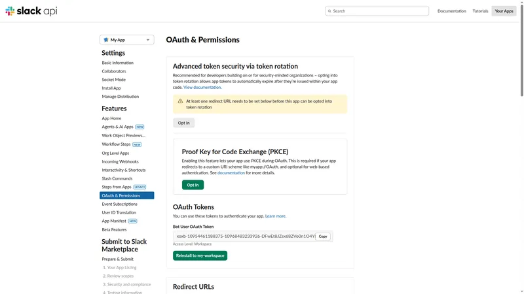The image size is (524, 294).
Task: Open App Home feature page
Action: point(111,118)
